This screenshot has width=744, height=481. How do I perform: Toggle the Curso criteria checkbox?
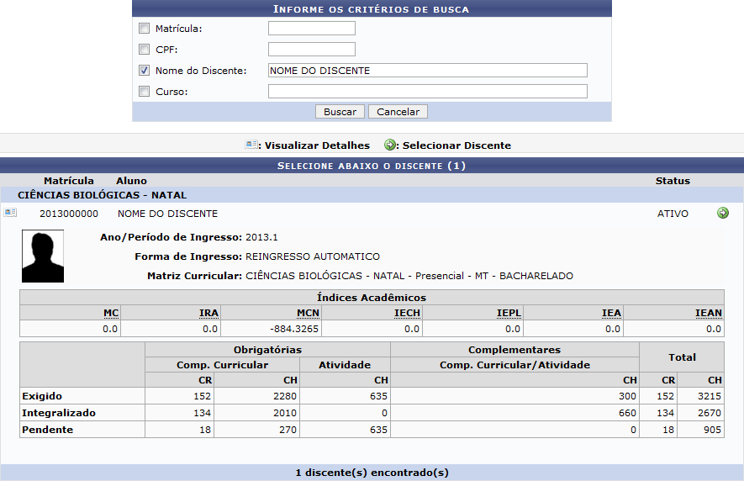tap(144, 92)
